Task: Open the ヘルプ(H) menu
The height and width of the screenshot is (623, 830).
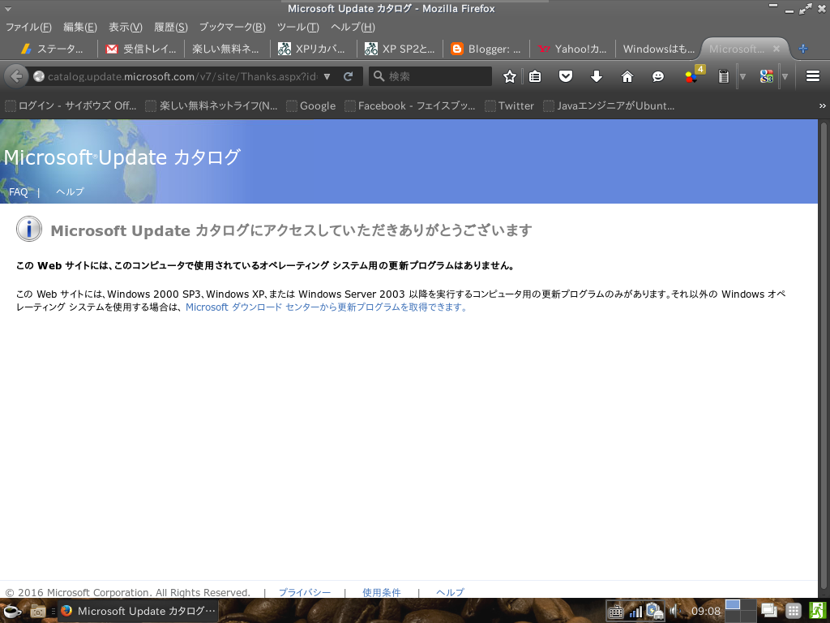Action: [353, 27]
